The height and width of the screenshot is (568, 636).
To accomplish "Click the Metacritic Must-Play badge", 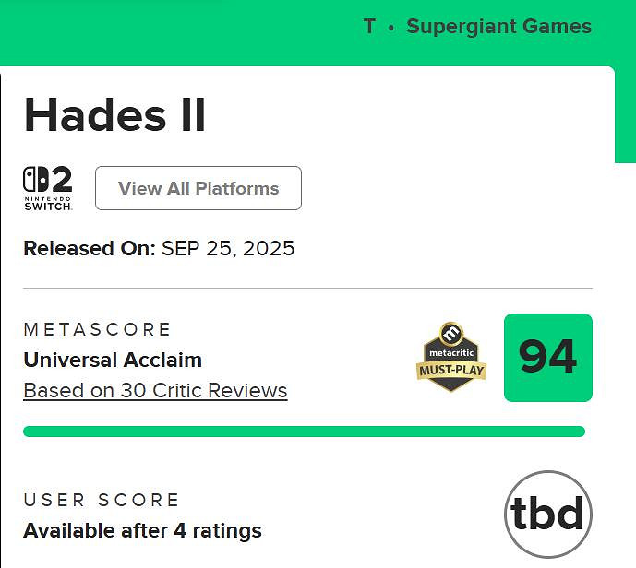I will tap(451, 358).
